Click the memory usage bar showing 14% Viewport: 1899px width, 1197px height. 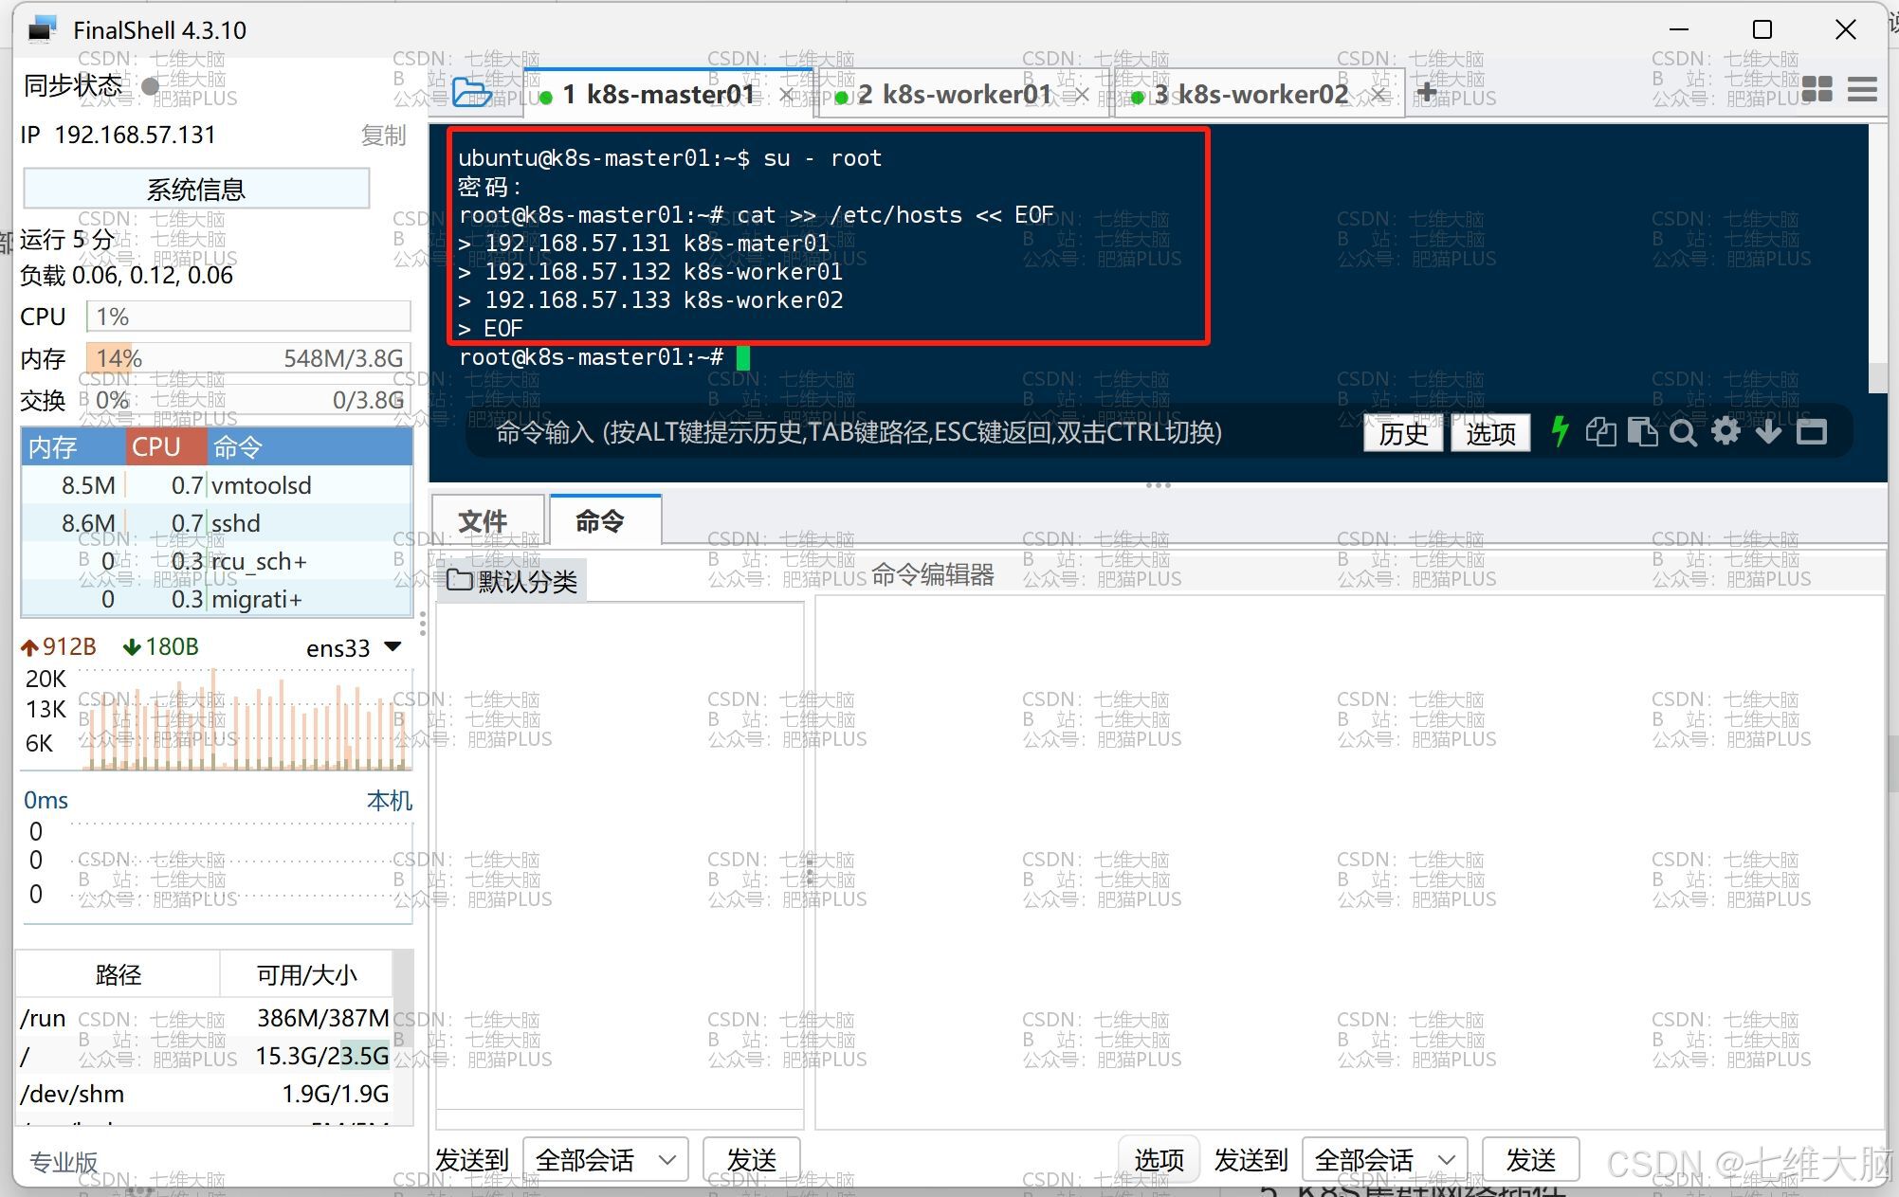248,358
